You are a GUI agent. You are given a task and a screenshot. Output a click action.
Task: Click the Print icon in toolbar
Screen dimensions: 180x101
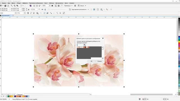click(8, 6)
